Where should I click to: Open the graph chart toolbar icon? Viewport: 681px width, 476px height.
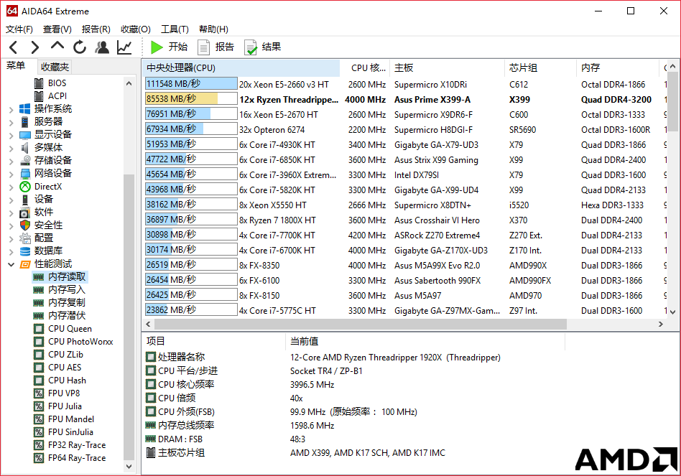click(124, 47)
